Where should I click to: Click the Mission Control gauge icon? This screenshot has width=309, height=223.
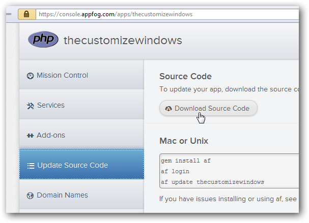coord(30,76)
